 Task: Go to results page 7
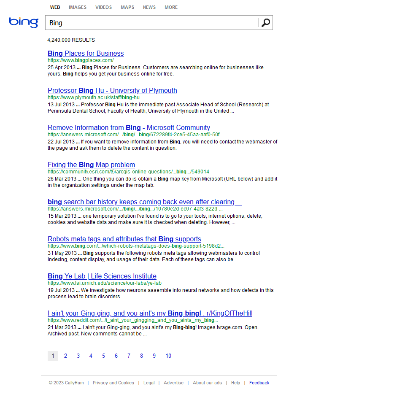pos(129,356)
